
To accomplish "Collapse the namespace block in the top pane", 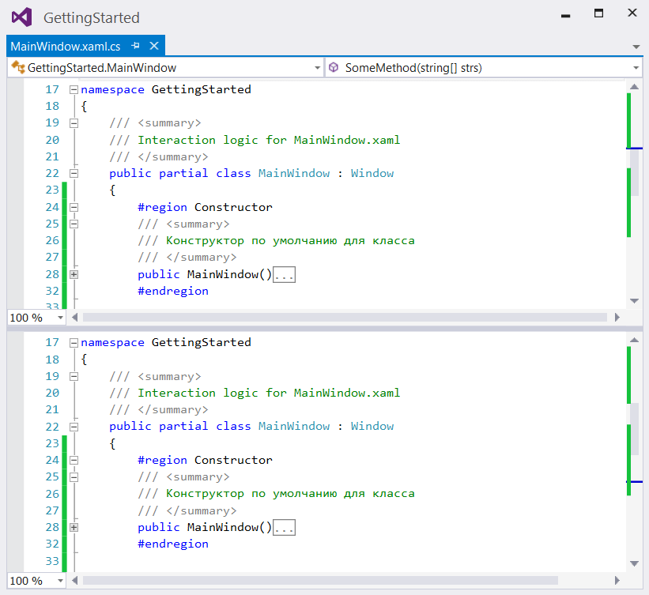I will [74, 89].
